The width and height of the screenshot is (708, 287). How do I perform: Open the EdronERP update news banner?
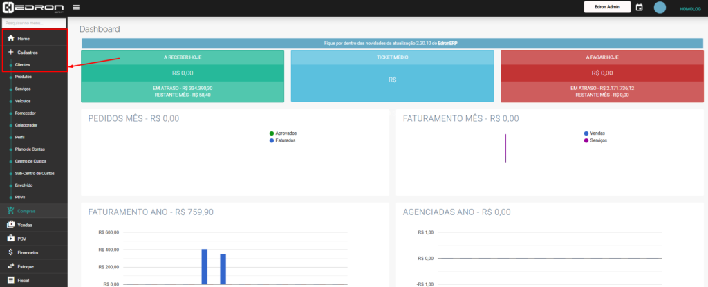(x=391, y=43)
